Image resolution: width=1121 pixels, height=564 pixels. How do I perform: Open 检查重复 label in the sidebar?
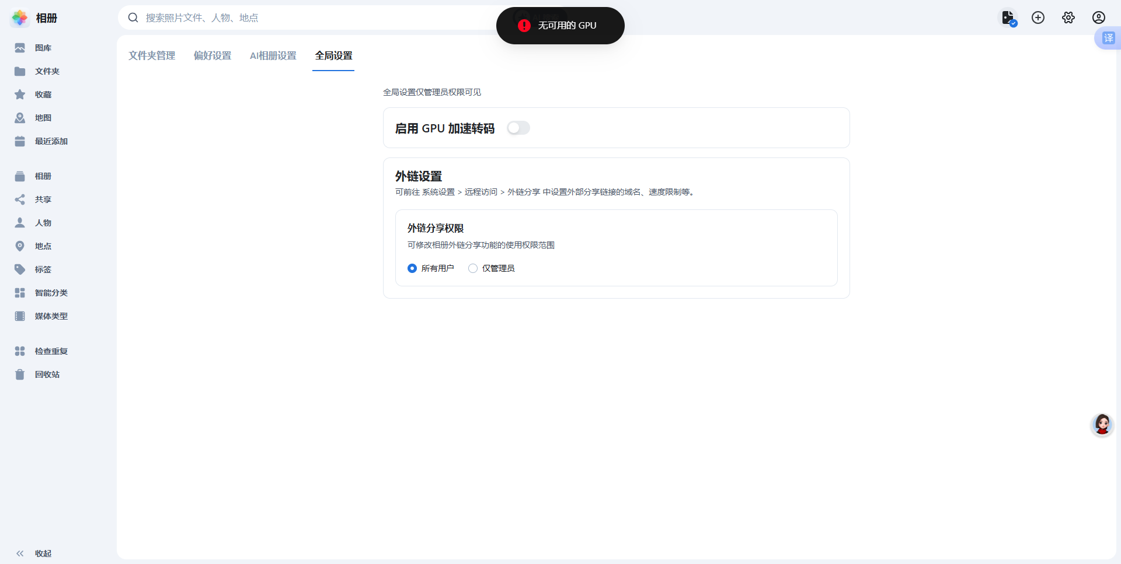click(51, 351)
